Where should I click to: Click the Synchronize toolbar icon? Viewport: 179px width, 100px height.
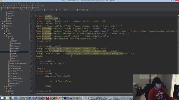click(6, 5)
